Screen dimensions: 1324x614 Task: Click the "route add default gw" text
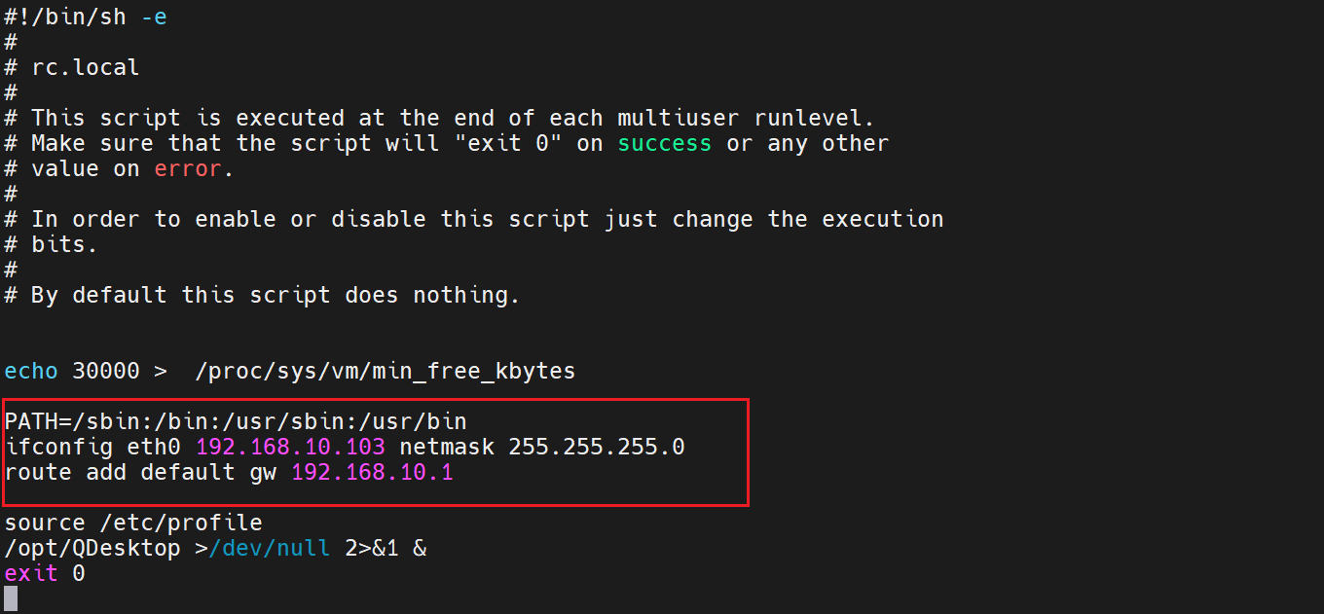click(140, 472)
